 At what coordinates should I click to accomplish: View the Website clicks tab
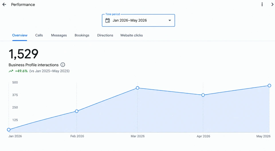(131, 35)
